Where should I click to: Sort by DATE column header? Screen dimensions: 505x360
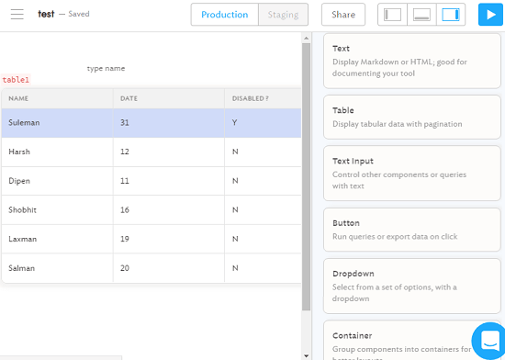tap(169, 98)
